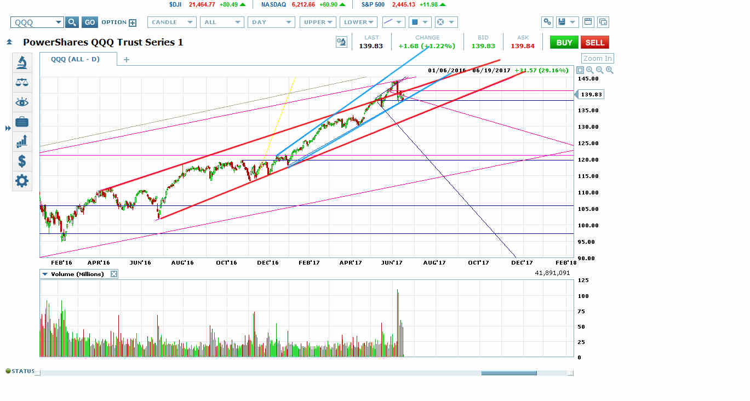Click the first magnifier zoom icon
Image resolution: width=750 pixels, height=401 pixels.
[x=590, y=70]
